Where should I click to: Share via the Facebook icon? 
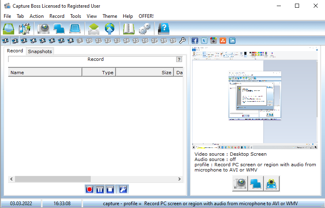coord(195,41)
